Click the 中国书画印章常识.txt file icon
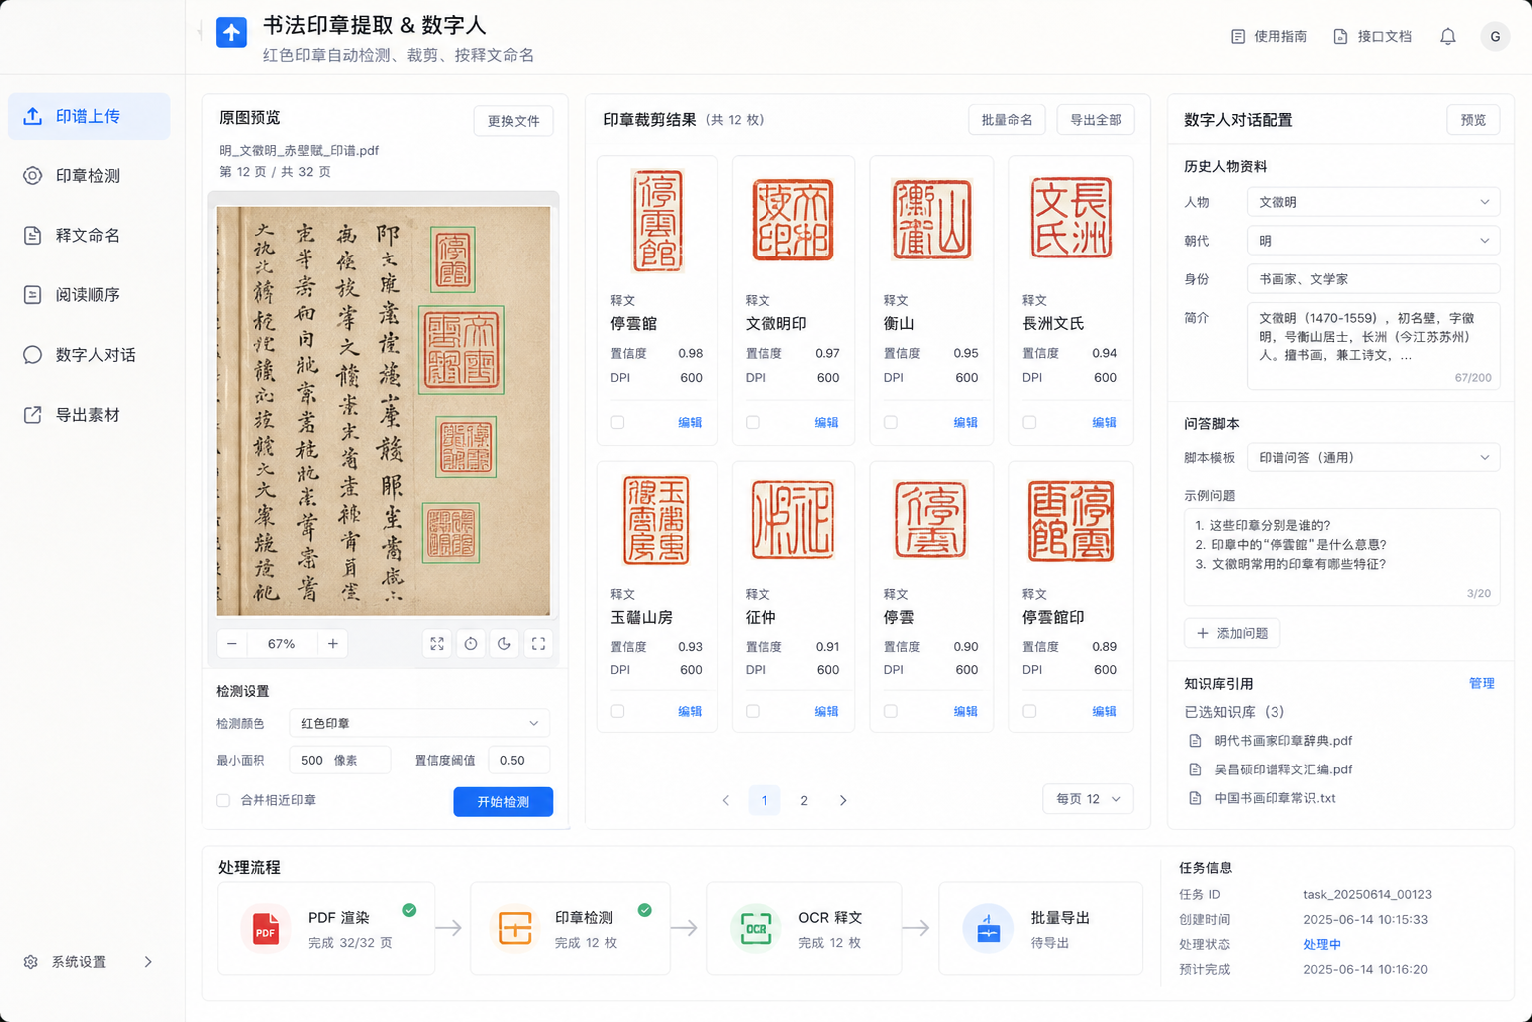The image size is (1532, 1022). [1195, 798]
